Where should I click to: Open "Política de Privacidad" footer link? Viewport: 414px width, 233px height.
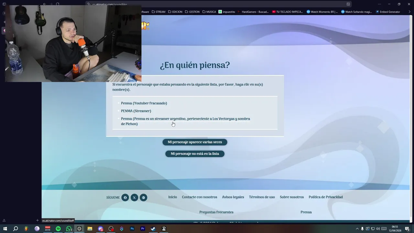[x=326, y=197]
